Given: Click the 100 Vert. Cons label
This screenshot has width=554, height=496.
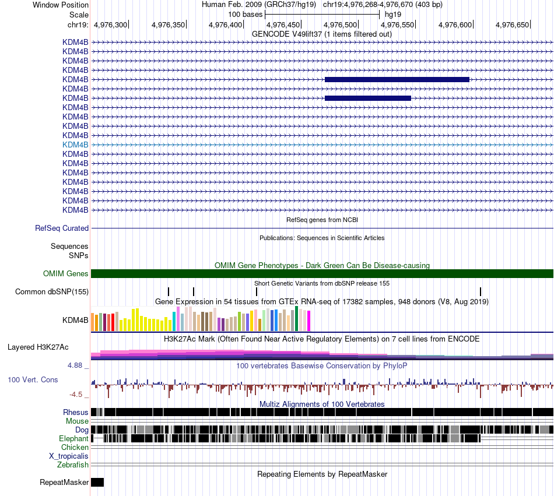Looking at the screenshot, I should click(33, 380).
